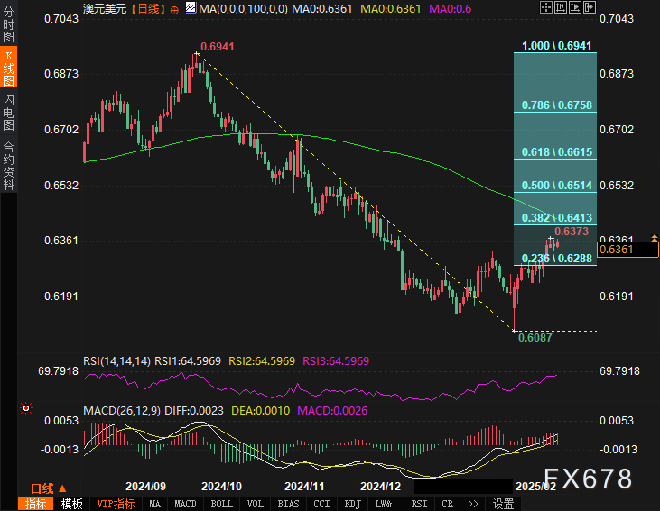The image size is (660, 511).
Task: Expand more indicators with >> arrow
Action: pos(472,504)
